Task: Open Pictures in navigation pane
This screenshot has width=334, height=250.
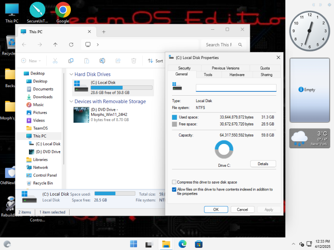Action: point(40,112)
